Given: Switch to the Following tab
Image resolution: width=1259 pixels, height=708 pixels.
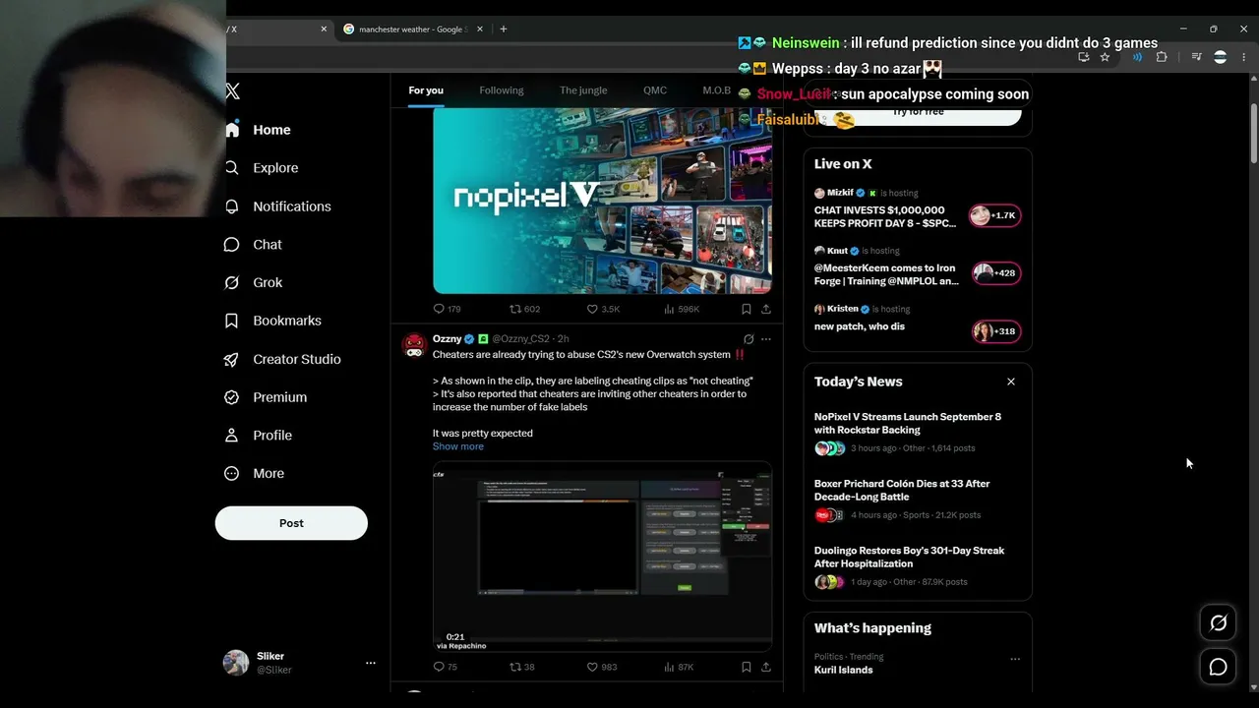Looking at the screenshot, I should point(502,90).
